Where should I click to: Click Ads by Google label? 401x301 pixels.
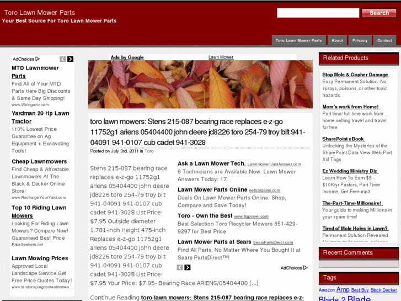pyautogui.click(x=127, y=57)
